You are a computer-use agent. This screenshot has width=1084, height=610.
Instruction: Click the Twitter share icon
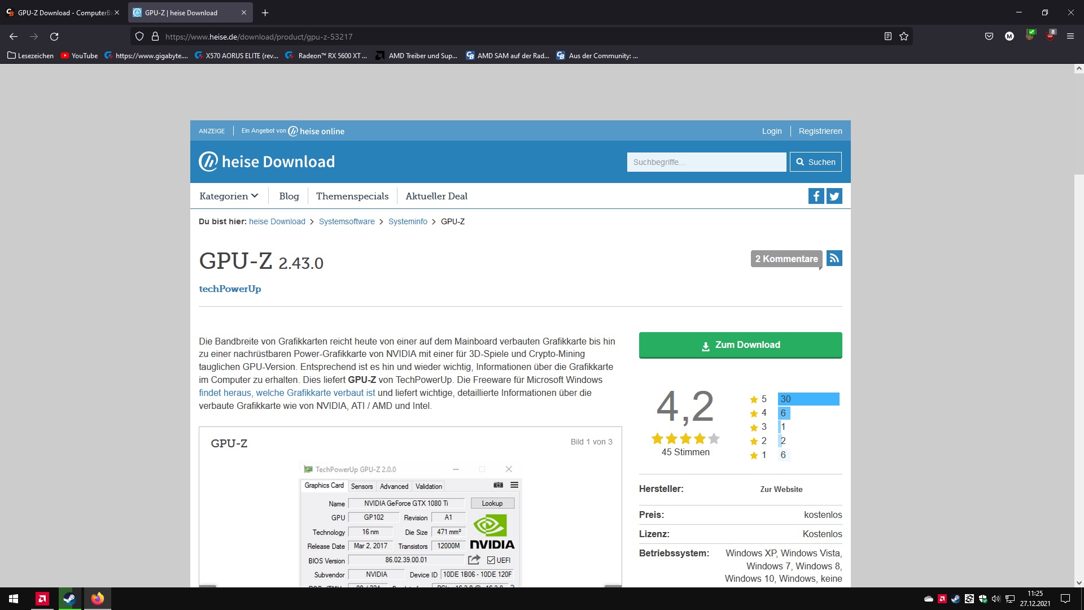(834, 196)
